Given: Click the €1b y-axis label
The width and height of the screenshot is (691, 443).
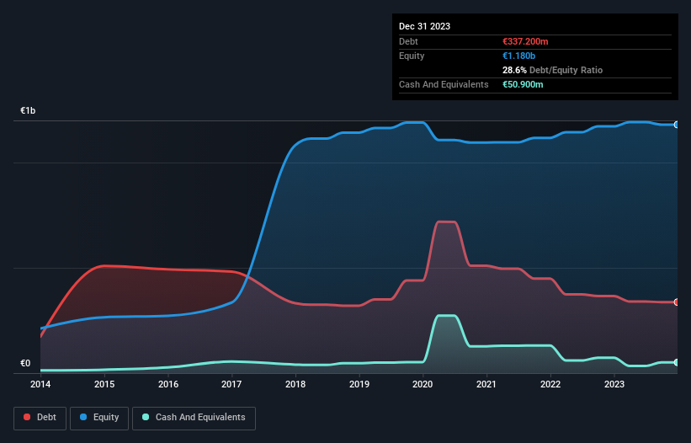Looking at the screenshot, I should point(28,110).
